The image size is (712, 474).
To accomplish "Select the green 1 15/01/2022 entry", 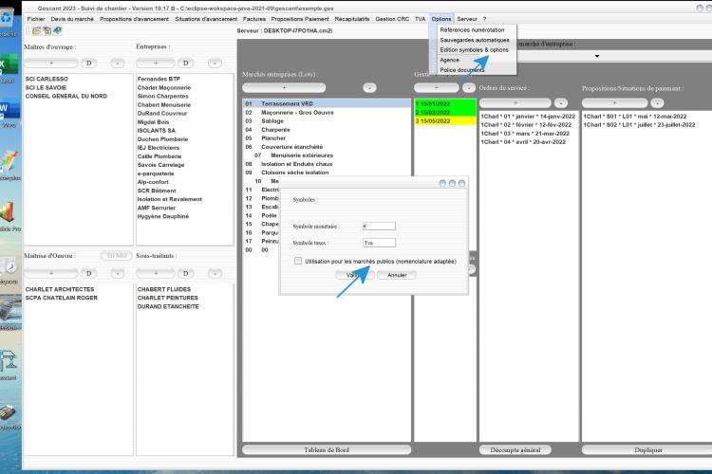I will (445, 104).
